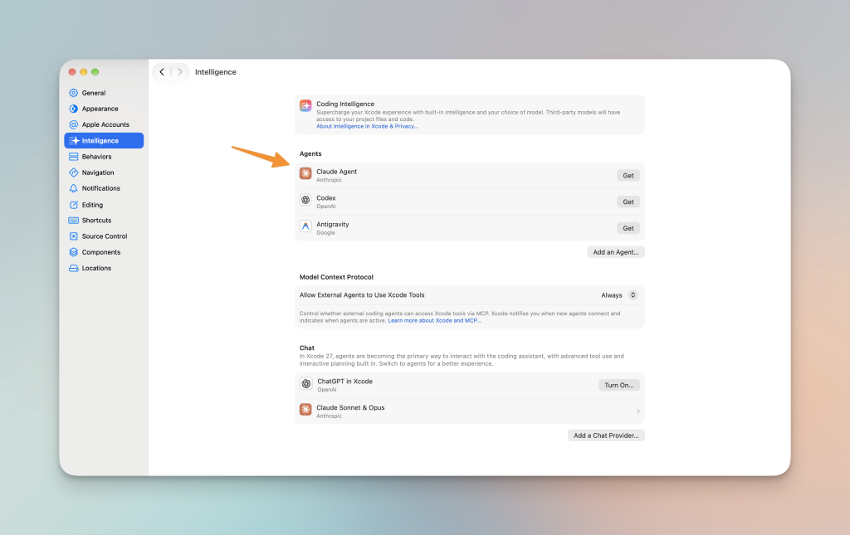Click the Coding Intelligence title text

pyautogui.click(x=345, y=104)
